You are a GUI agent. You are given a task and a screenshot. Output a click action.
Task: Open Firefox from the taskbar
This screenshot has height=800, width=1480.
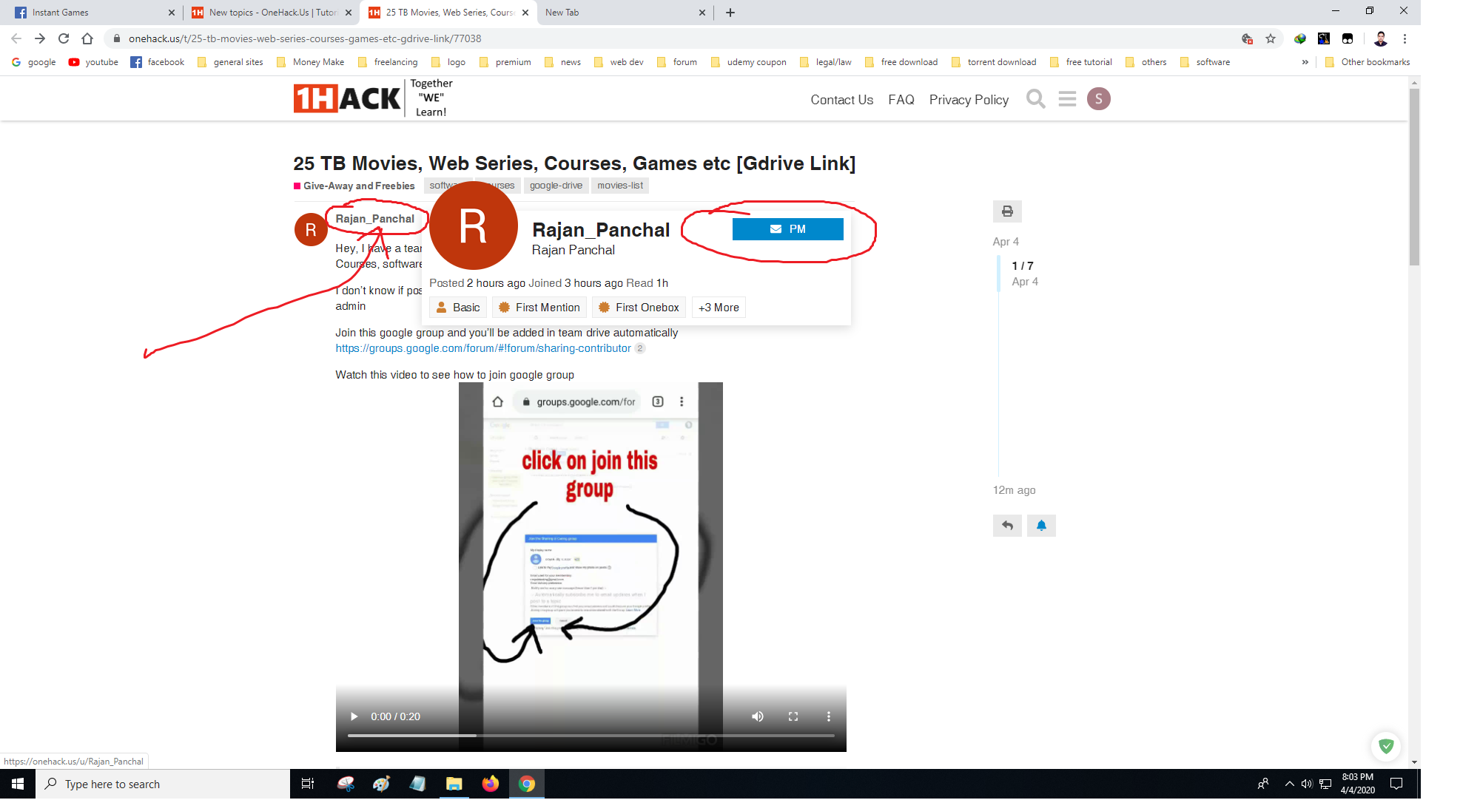490,784
